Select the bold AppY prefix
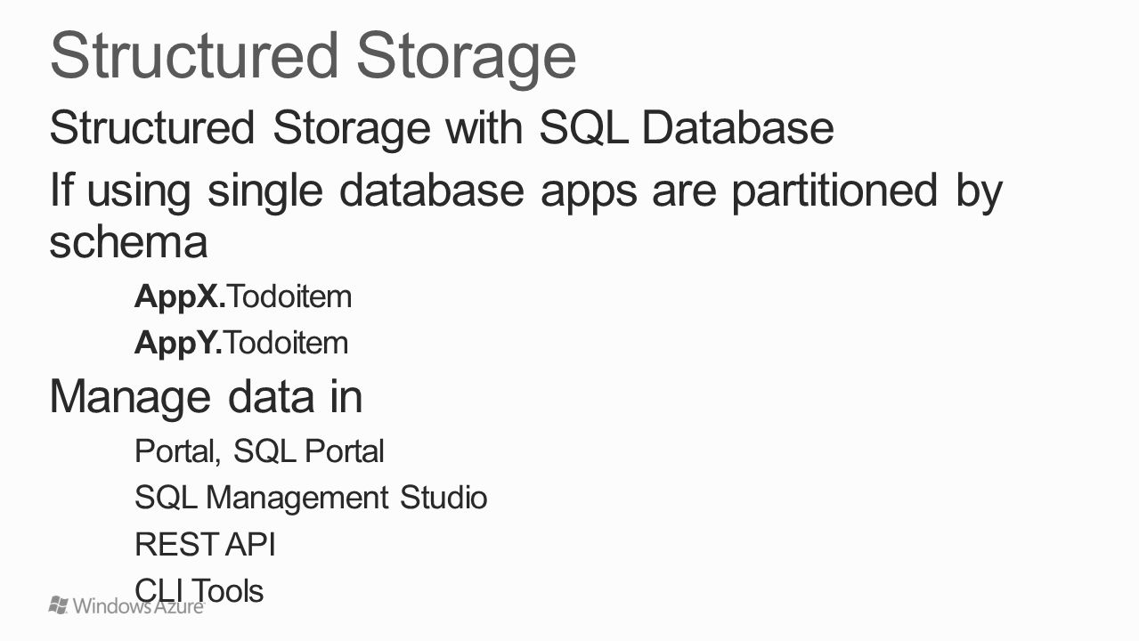 179,342
